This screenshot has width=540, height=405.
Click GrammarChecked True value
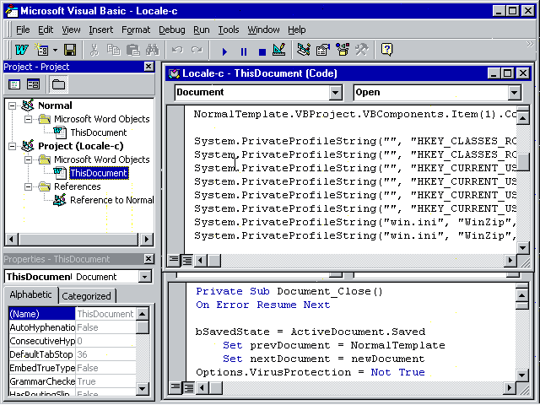pos(105,381)
